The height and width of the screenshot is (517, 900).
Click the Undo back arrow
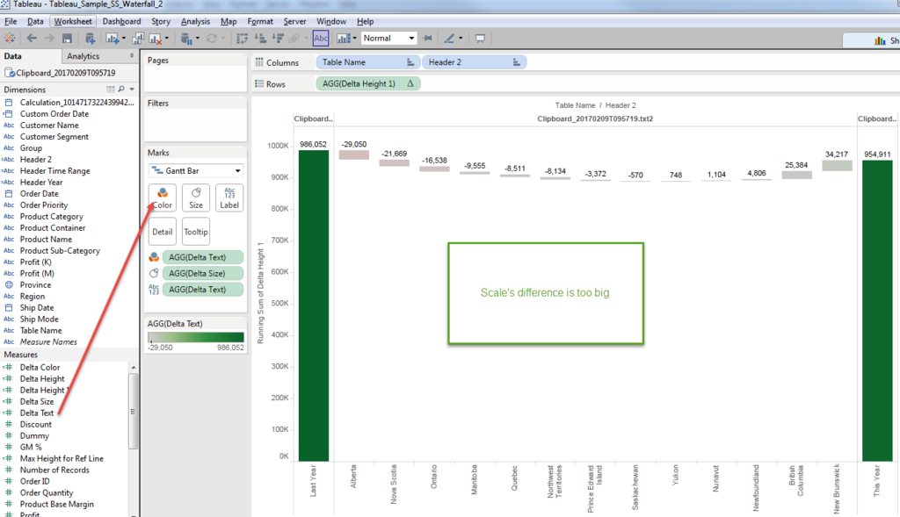(32, 39)
